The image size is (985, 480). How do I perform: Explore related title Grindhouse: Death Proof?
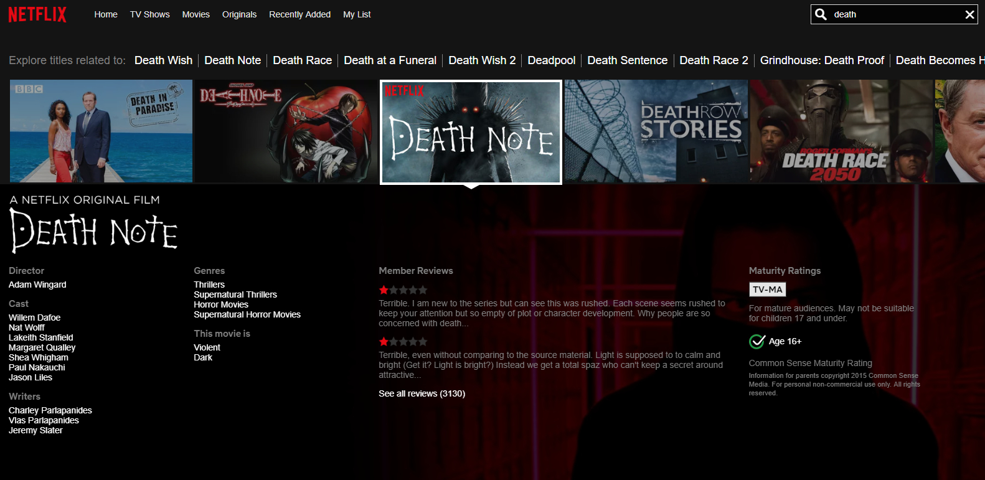(822, 60)
